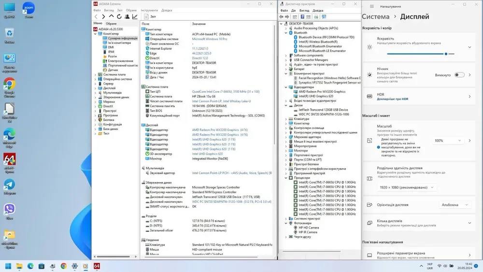Click the user icon in AIDA64 toolbar

[x=127, y=16]
